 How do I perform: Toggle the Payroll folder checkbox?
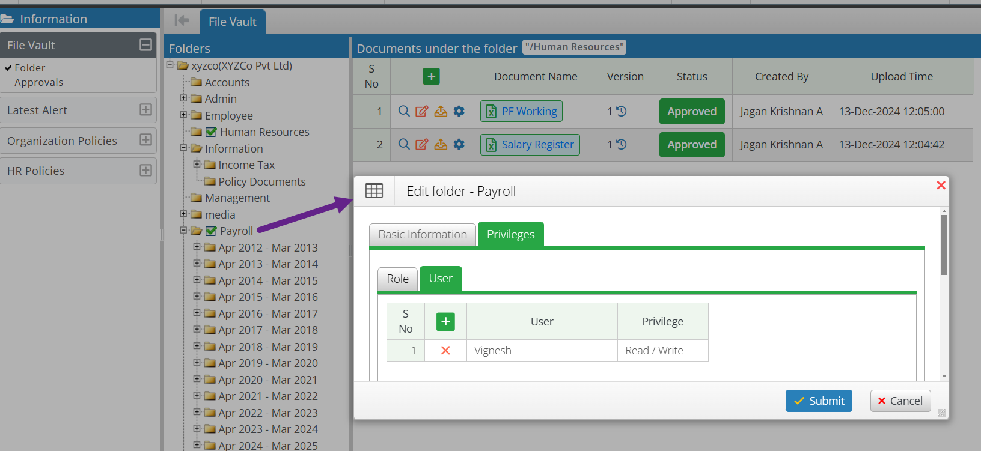pyautogui.click(x=211, y=231)
